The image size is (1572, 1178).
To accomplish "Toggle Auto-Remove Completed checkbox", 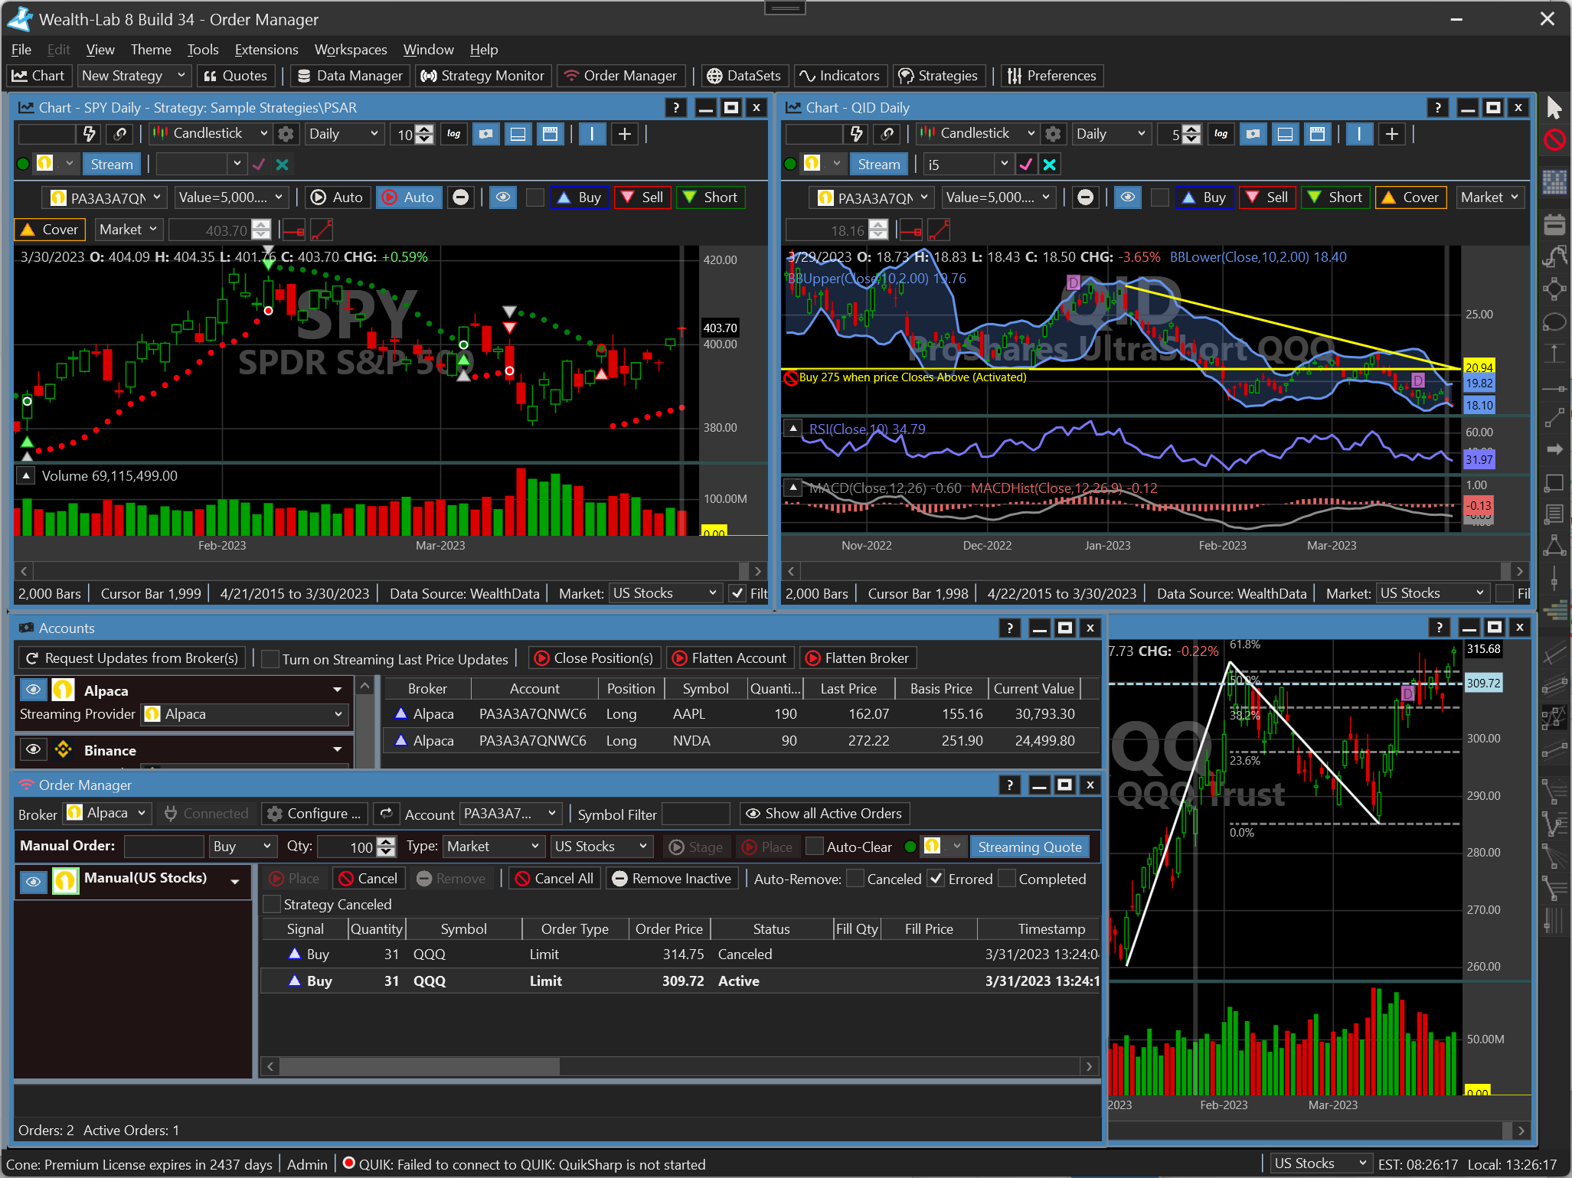I will (1008, 879).
